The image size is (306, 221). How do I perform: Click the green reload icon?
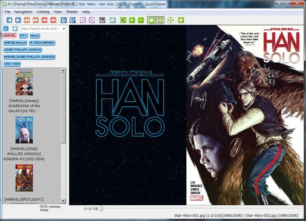click(x=123, y=20)
